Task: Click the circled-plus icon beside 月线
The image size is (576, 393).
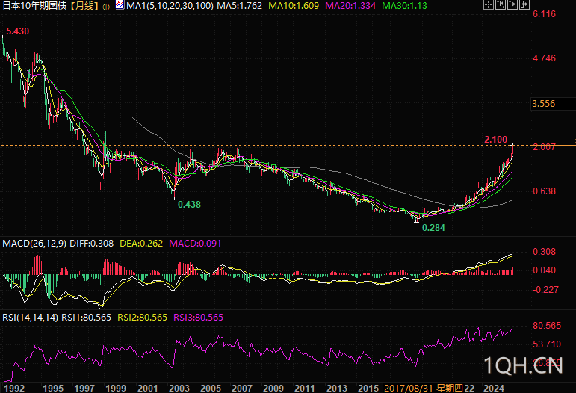Action: click(105, 6)
